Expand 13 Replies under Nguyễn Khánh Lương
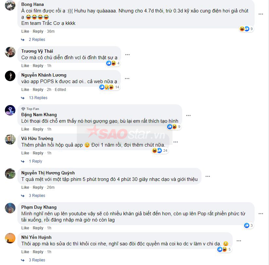This screenshot has height=265, width=269. click(x=38, y=98)
